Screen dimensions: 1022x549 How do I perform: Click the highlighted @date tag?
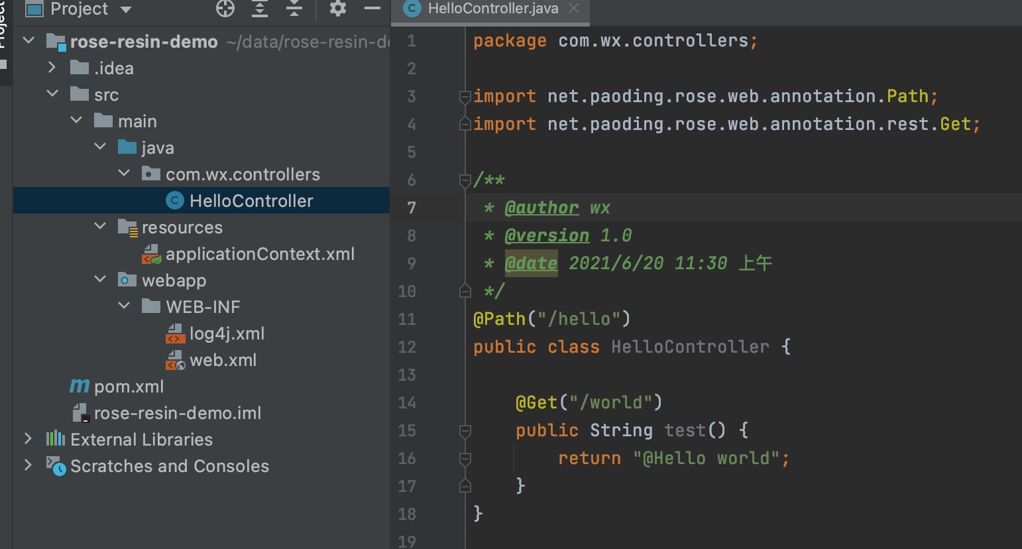point(531,263)
